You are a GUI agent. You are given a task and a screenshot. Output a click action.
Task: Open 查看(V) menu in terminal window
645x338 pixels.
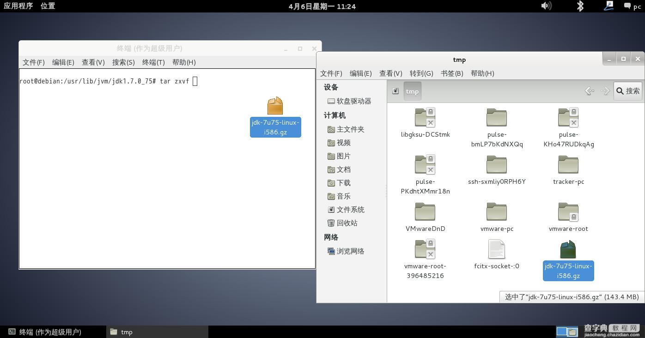pos(93,62)
